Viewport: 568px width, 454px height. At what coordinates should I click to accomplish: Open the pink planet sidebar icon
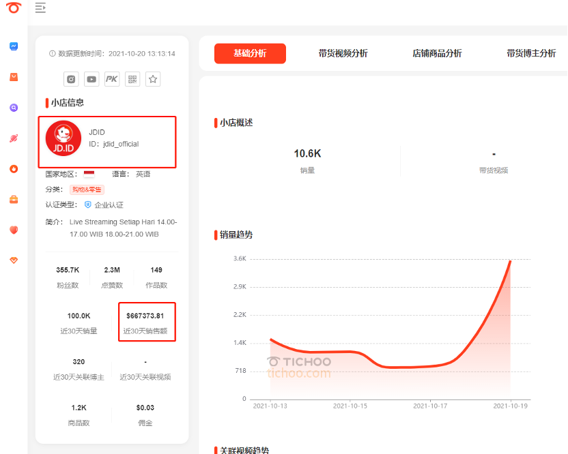click(x=14, y=138)
